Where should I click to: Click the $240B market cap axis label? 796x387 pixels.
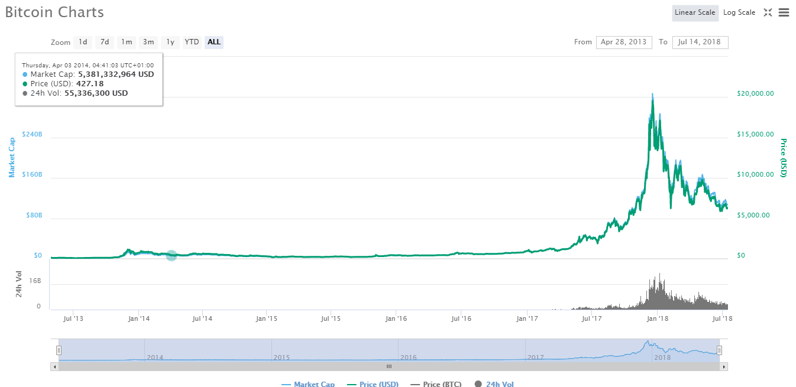coord(32,134)
